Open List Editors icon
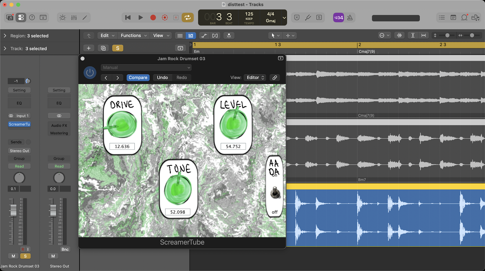 click(442, 18)
